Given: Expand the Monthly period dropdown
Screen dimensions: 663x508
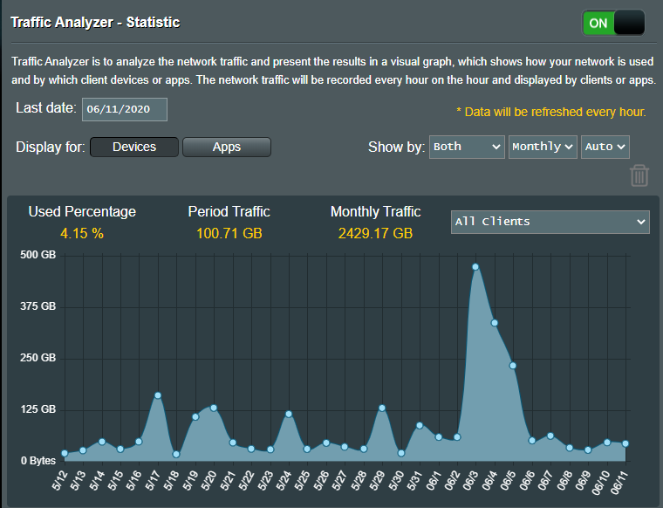Looking at the screenshot, I should click(x=543, y=147).
